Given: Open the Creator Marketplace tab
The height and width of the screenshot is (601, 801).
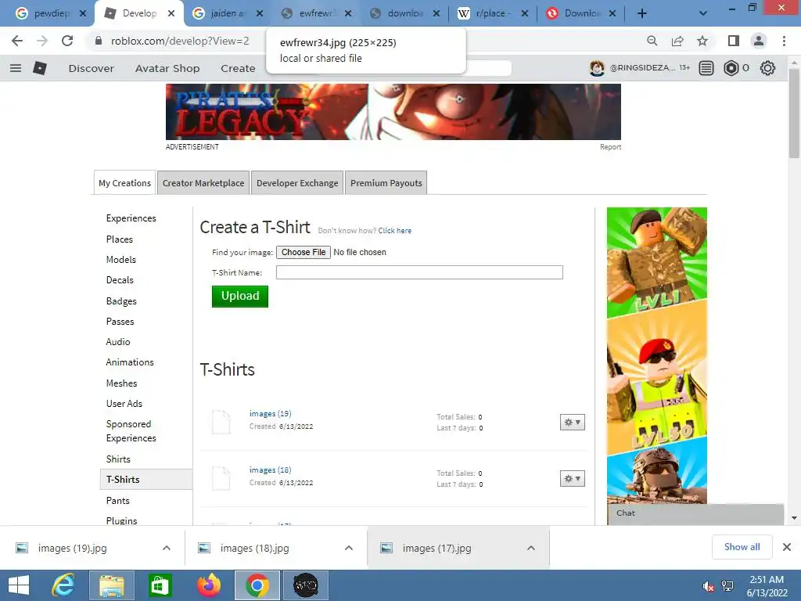Looking at the screenshot, I should click(203, 183).
